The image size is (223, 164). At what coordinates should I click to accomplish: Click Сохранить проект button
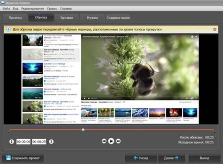pyautogui.click(x=23, y=158)
